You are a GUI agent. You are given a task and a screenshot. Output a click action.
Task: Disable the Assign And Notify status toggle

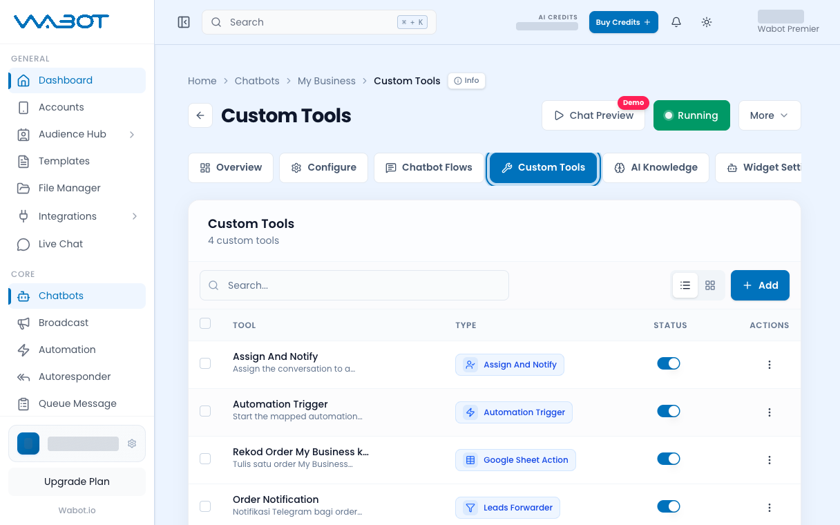click(x=669, y=363)
